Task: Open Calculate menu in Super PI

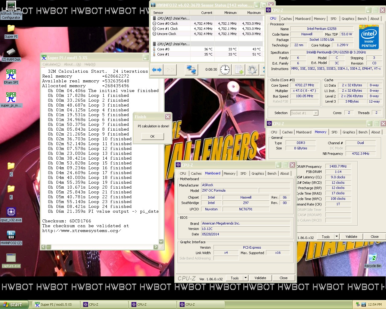Action: [52, 64]
